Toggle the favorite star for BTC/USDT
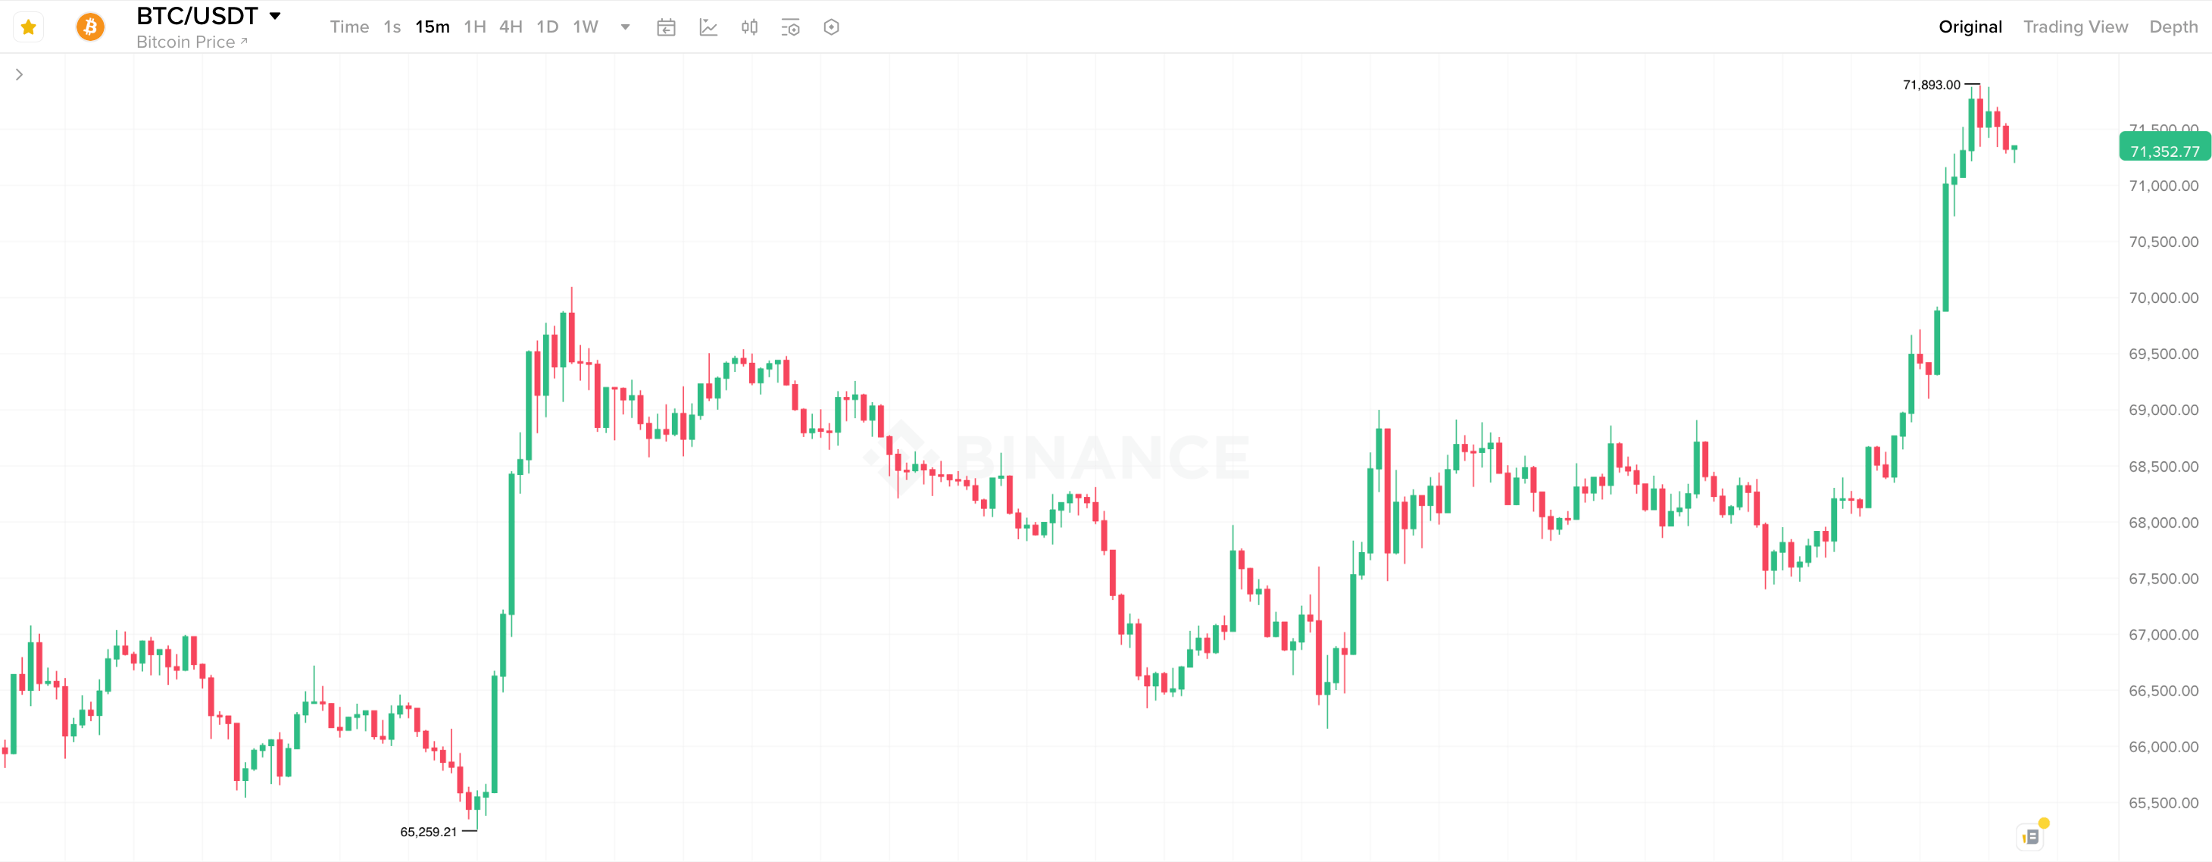Image resolution: width=2212 pixels, height=862 pixels. pyautogui.click(x=28, y=27)
